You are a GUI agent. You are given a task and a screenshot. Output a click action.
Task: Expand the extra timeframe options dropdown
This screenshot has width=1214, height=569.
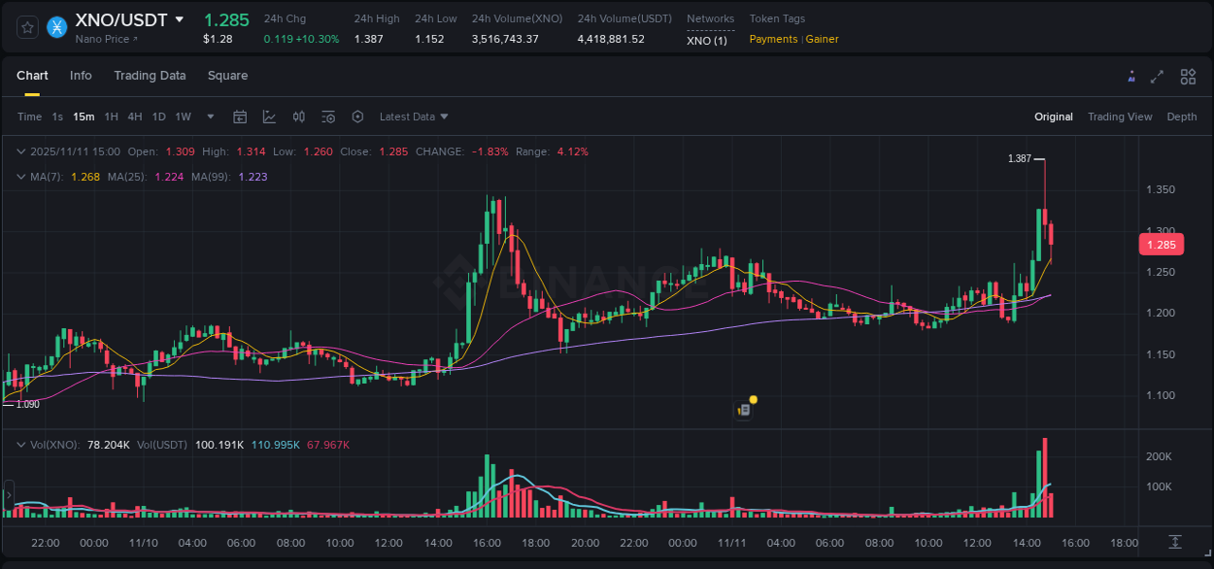[x=209, y=117]
